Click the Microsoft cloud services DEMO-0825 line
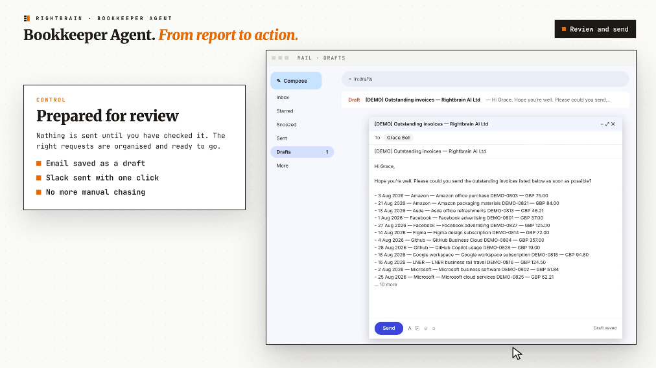 coord(464,277)
